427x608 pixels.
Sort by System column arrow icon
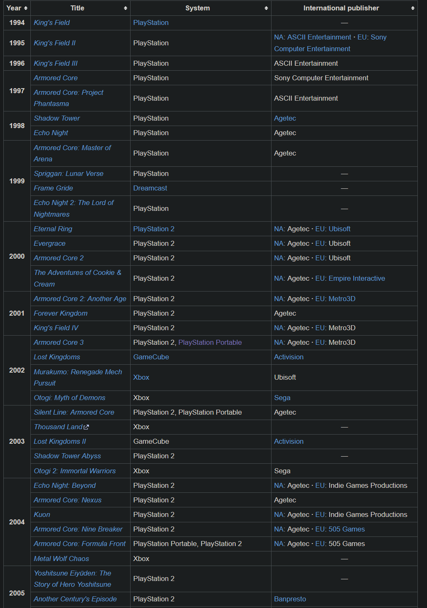[x=266, y=8]
